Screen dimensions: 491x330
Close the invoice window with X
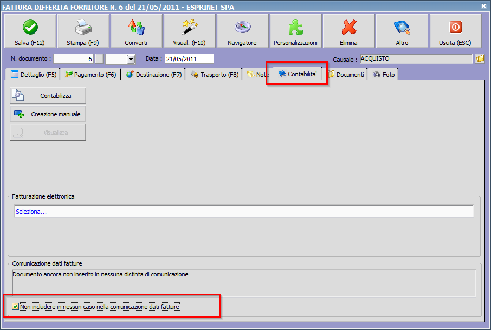484,6
